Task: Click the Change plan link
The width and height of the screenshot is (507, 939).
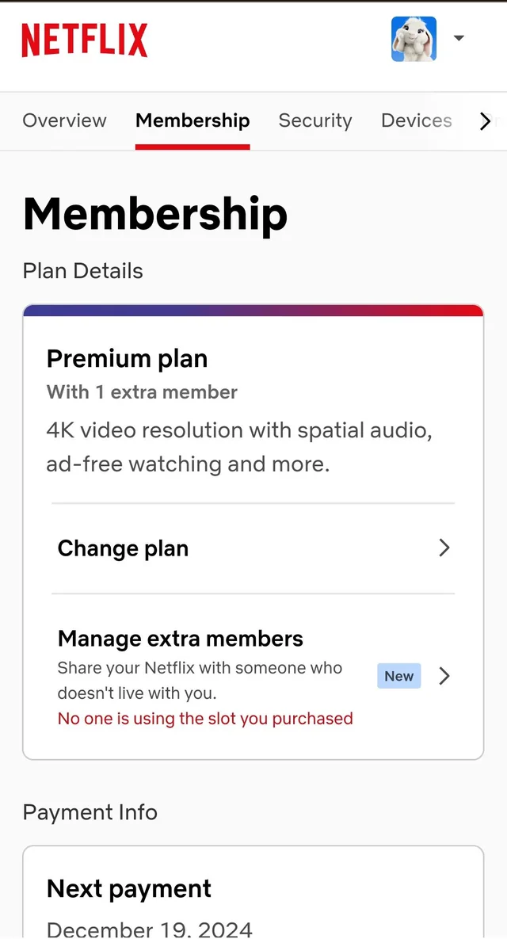Action: pos(123,548)
